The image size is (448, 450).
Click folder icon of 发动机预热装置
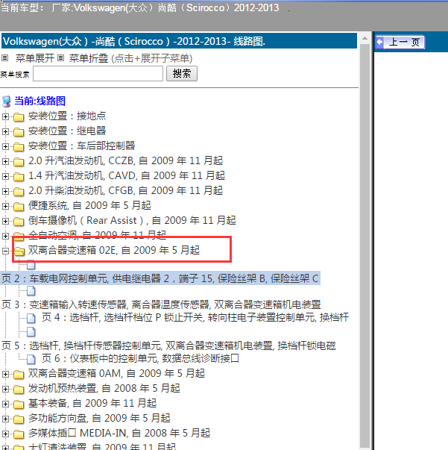click(19, 389)
